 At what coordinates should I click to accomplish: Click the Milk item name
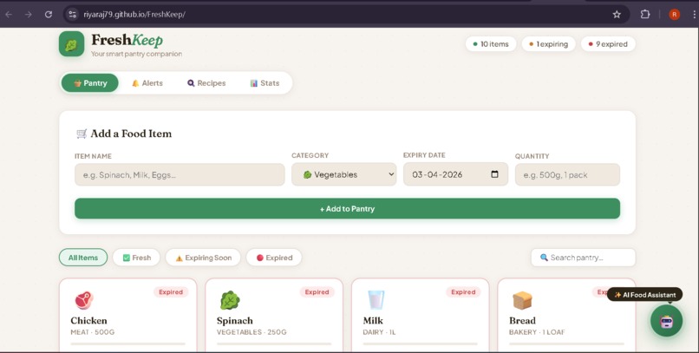pyautogui.click(x=373, y=320)
